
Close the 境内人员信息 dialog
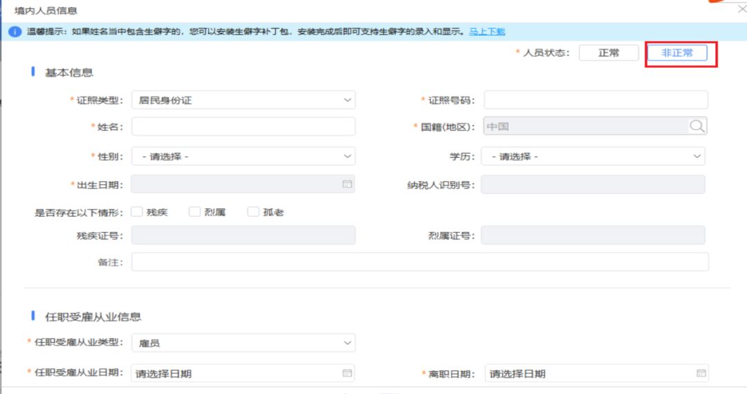click(x=741, y=9)
